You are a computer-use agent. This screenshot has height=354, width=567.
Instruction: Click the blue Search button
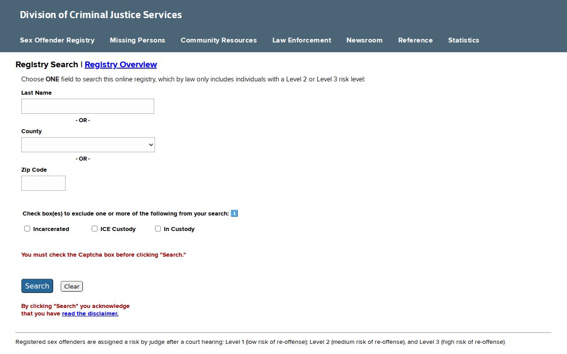tap(37, 286)
